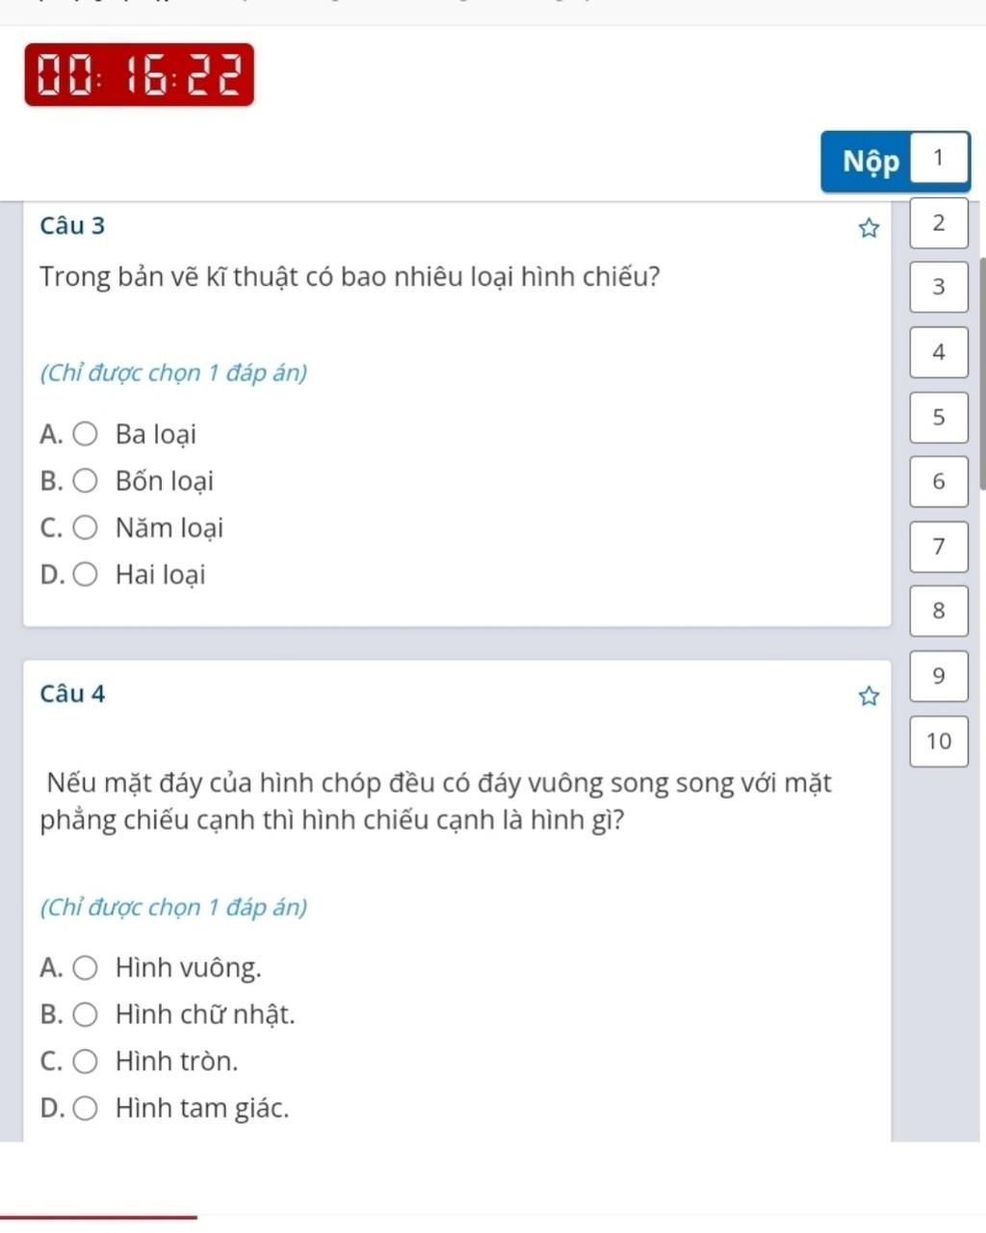986x1233 pixels.
Task: Go to question 2 in navigator
Action: coord(939,223)
